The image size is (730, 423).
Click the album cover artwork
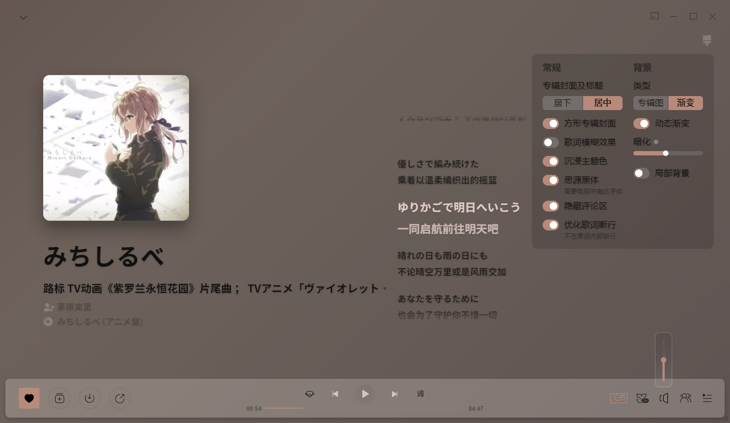[116, 147]
